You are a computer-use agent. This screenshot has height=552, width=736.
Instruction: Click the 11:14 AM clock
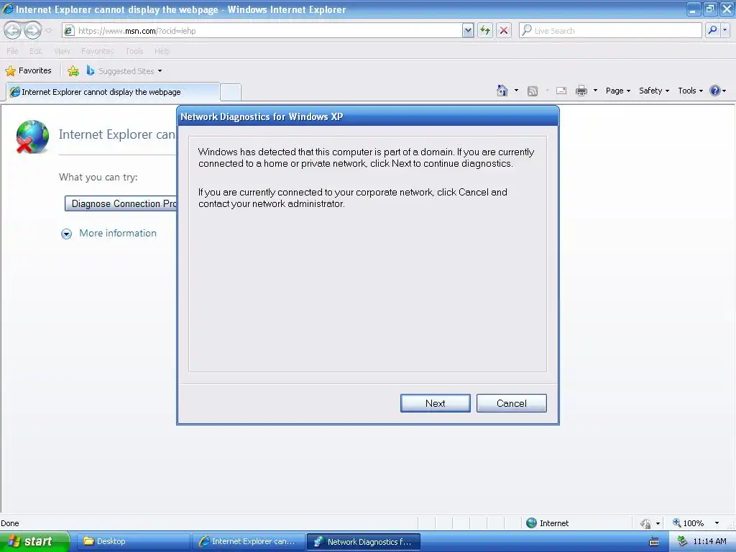pyautogui.click(x=709, y=541)
